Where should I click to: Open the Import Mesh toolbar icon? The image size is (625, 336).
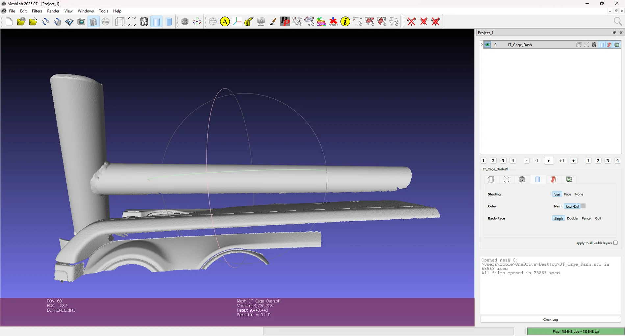pos(33,22)
